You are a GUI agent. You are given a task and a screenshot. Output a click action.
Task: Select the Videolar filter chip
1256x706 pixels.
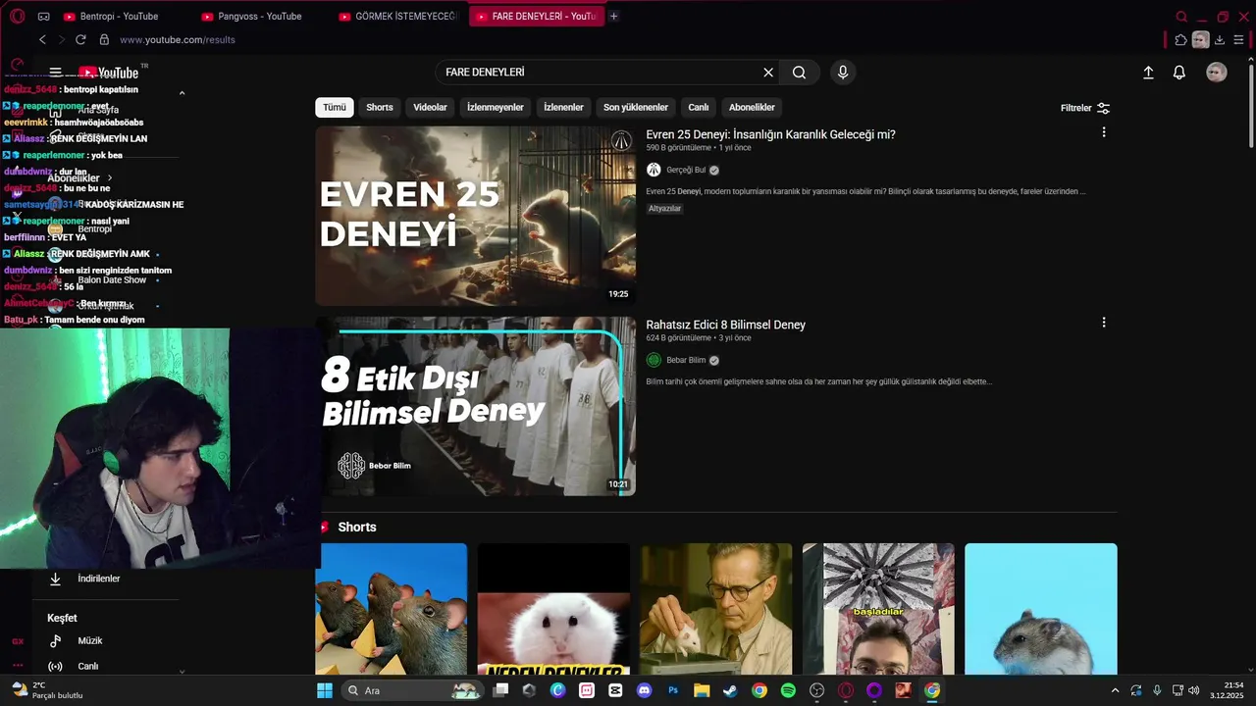[430, 107]
